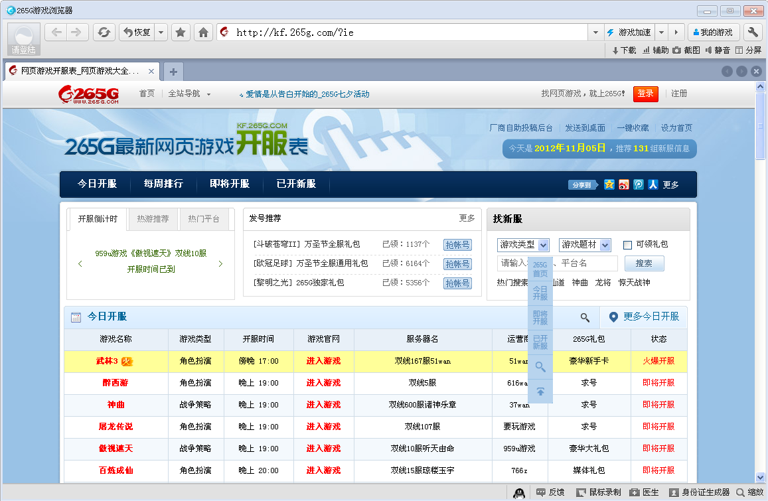Open the 每周排行 menu item
This screenshot has height=501, width=768.
[163, 184]
